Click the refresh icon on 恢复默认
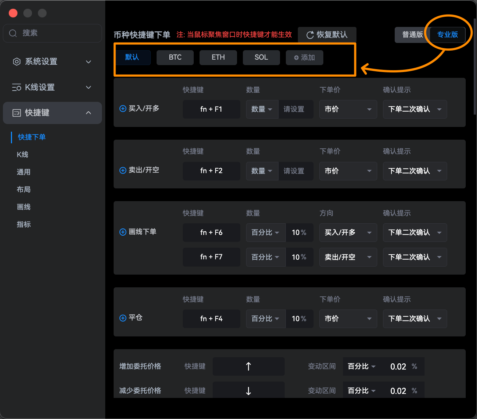Screen dimensions: 477x419 (310, 35)
